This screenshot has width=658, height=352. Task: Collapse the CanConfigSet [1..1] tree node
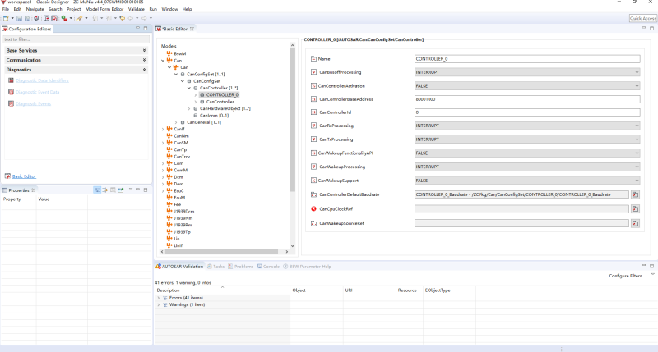click(x=175, y=74)
